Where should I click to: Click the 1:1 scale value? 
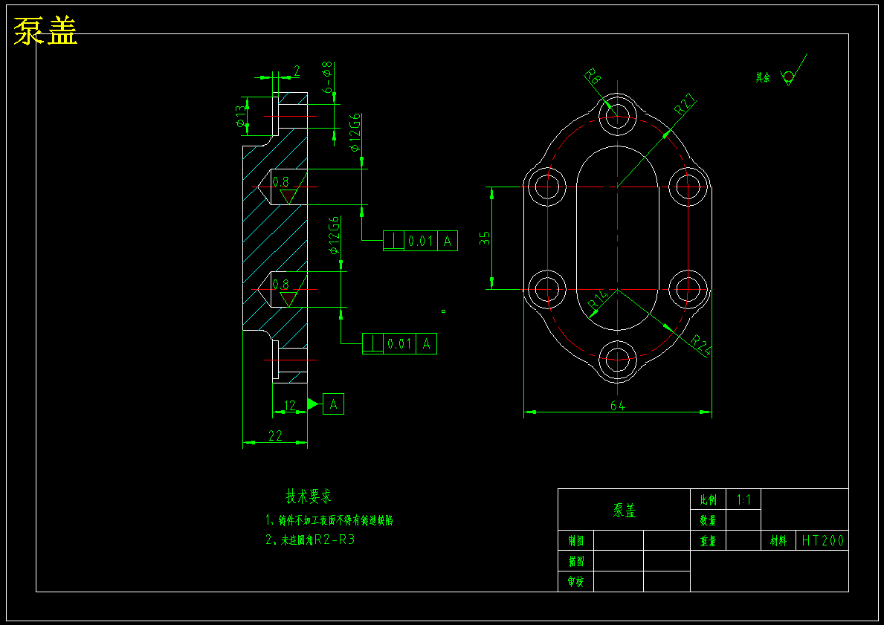click(743, 500)
